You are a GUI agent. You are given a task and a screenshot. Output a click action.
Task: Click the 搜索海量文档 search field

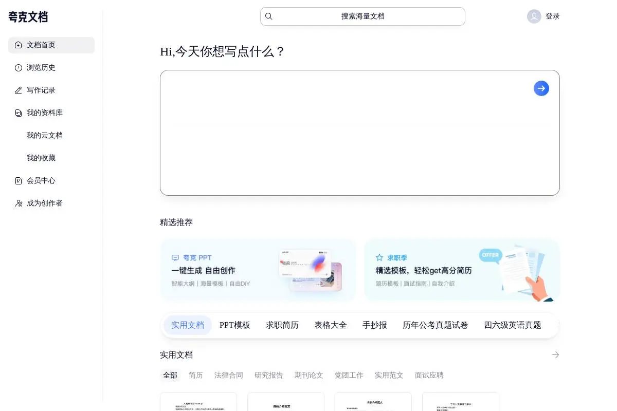(x=362, y=16)
